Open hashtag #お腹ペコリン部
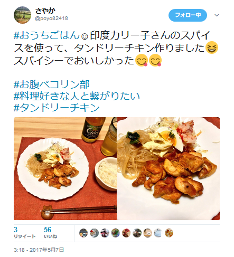The width and height of the screenshot is (234, 257). pos(52,84)
